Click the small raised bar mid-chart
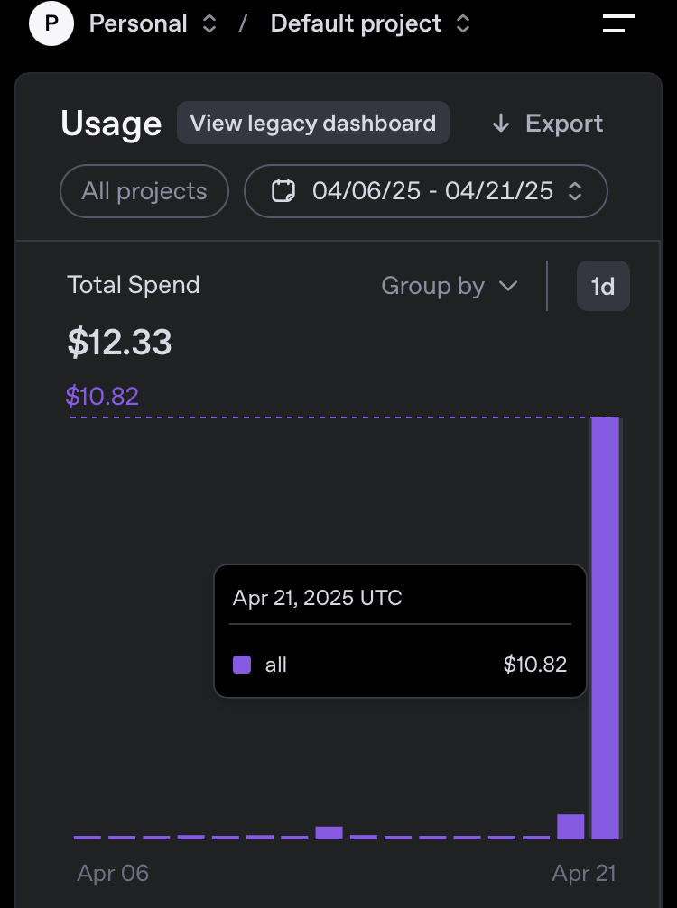This screenshot has width=677, height=908. tap(329, 832)
